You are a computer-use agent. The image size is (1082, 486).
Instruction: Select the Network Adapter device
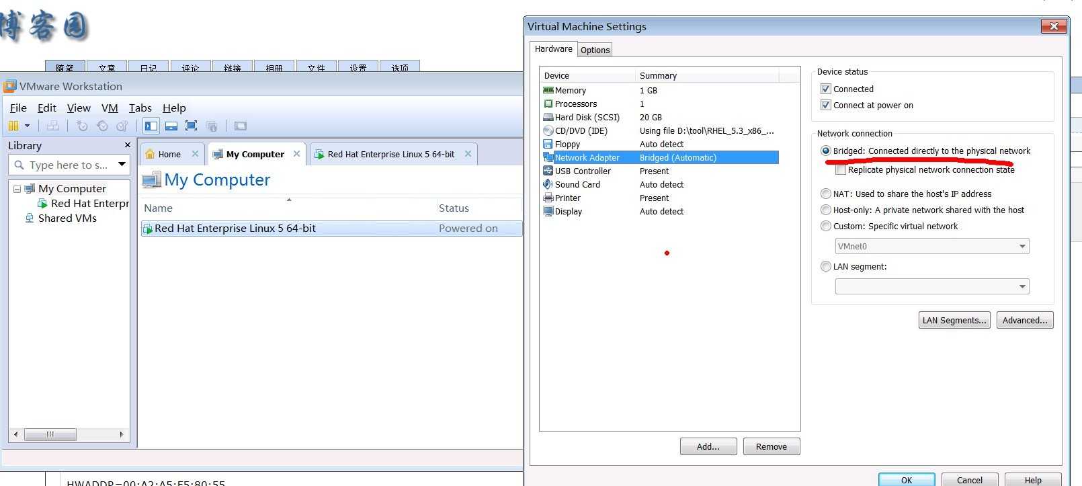pyautogui.click(x=660, y=157)
